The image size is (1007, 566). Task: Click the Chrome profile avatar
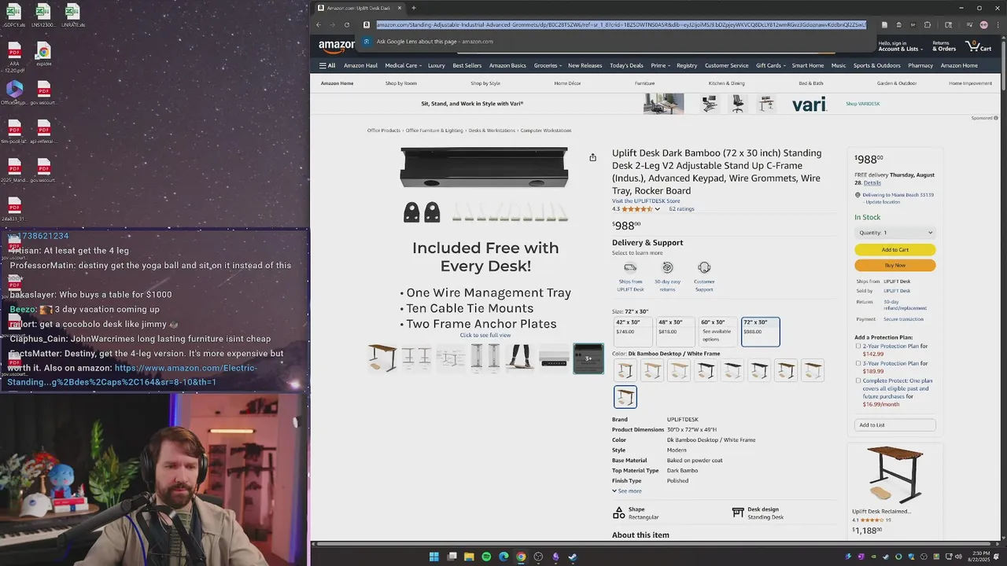[x=983, y=24]
